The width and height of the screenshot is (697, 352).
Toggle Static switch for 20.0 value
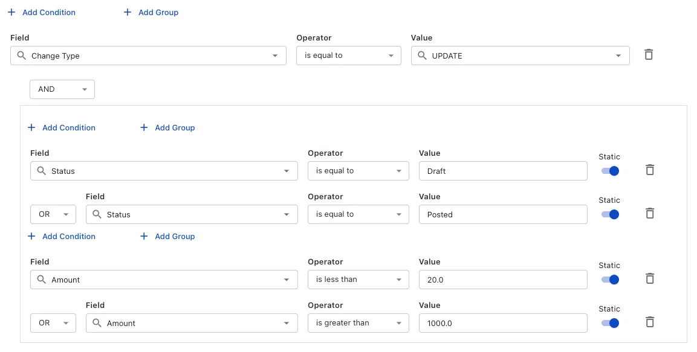click(610, 280)
